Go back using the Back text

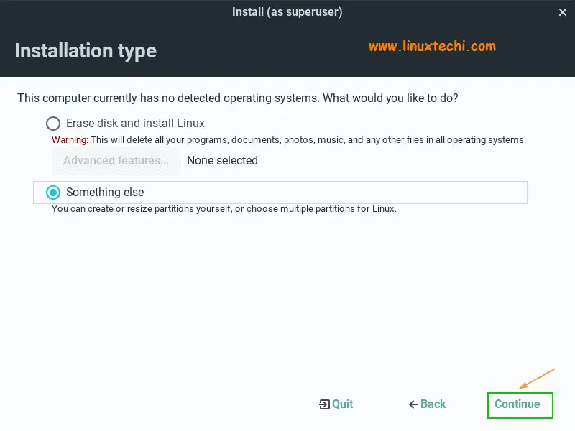pyautogui.click(x=433, y=404)
